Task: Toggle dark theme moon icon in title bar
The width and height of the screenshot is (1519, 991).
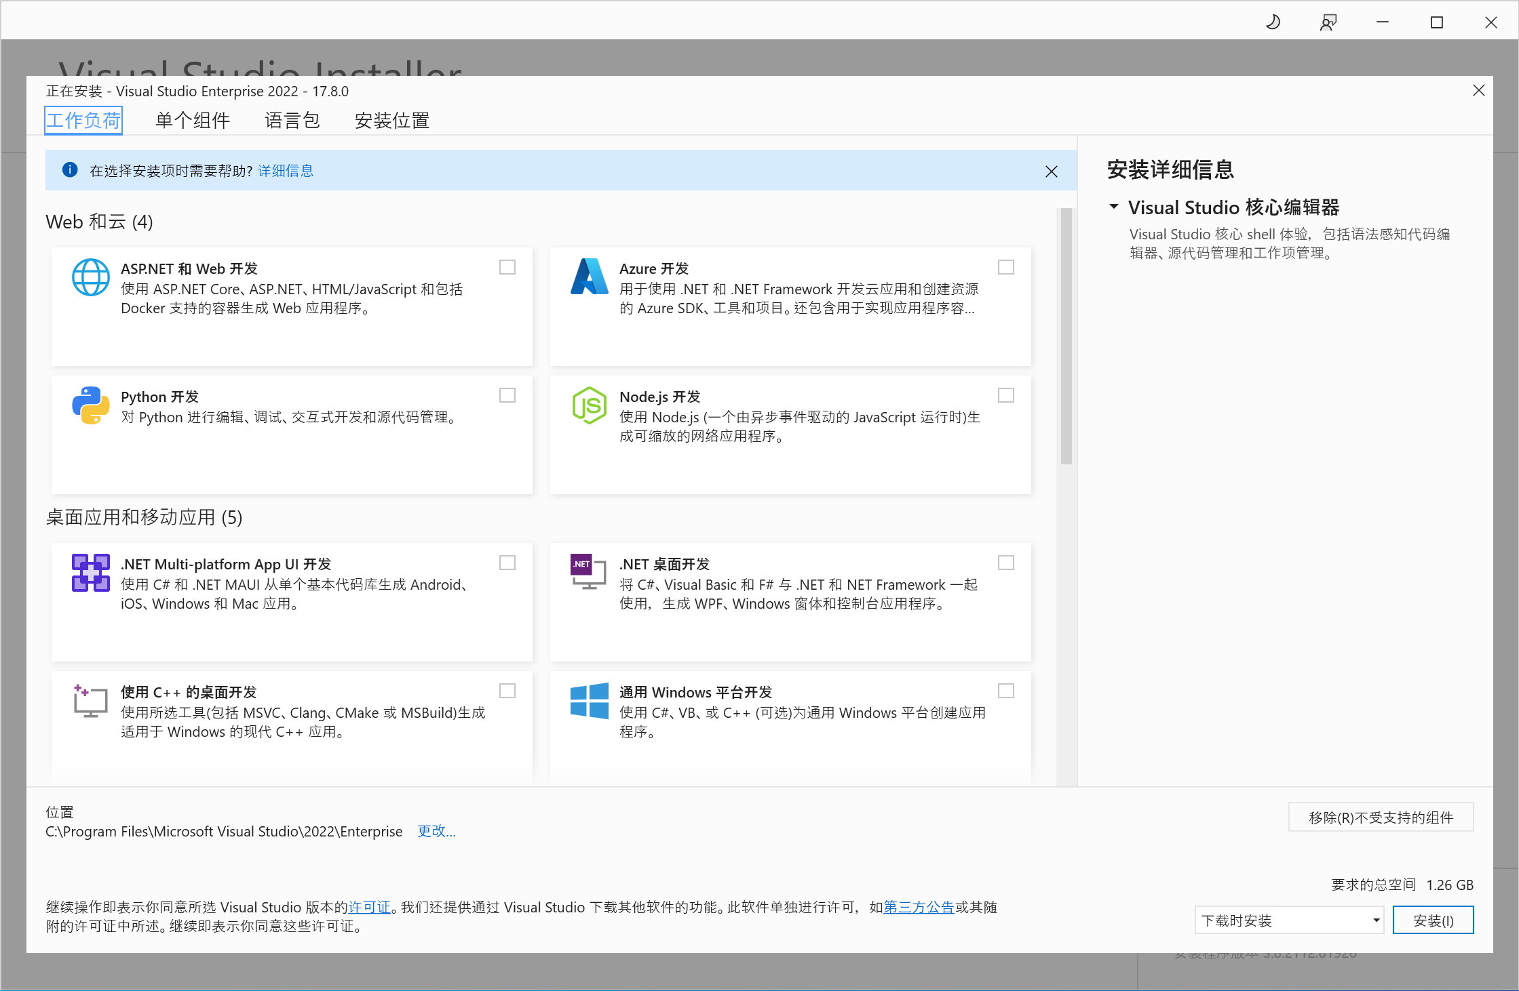Action: [x=1273, y=22]
